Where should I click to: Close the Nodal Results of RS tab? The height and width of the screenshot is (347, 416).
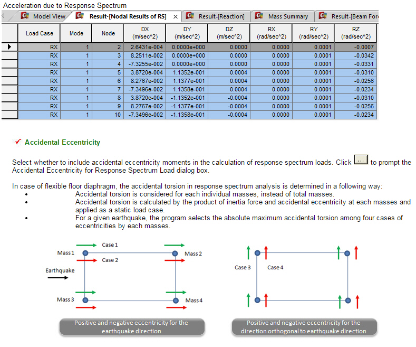point(176,16)
